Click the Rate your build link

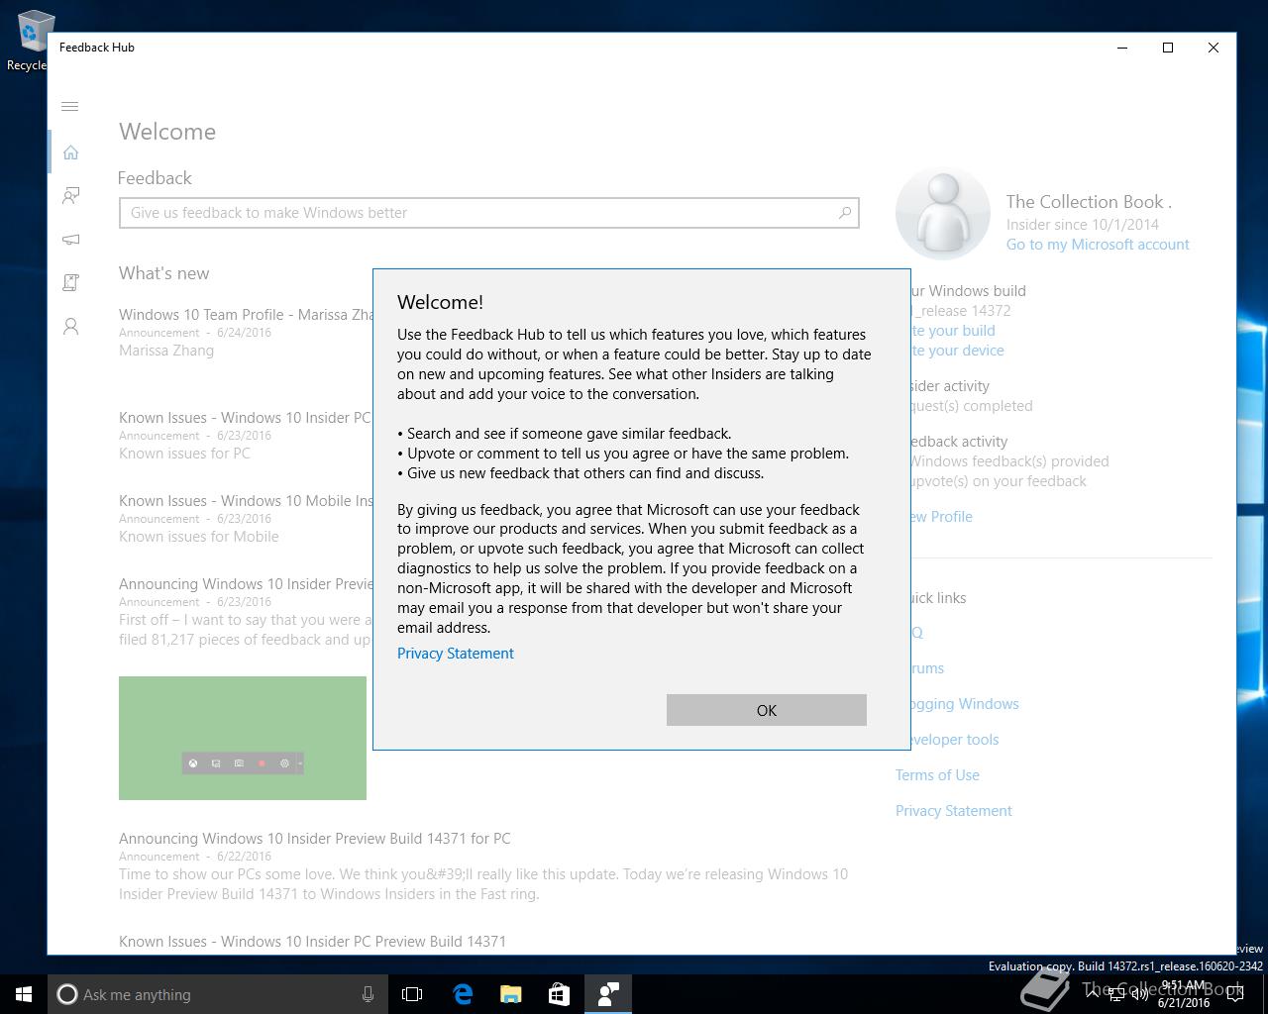(x=953, y=331)
